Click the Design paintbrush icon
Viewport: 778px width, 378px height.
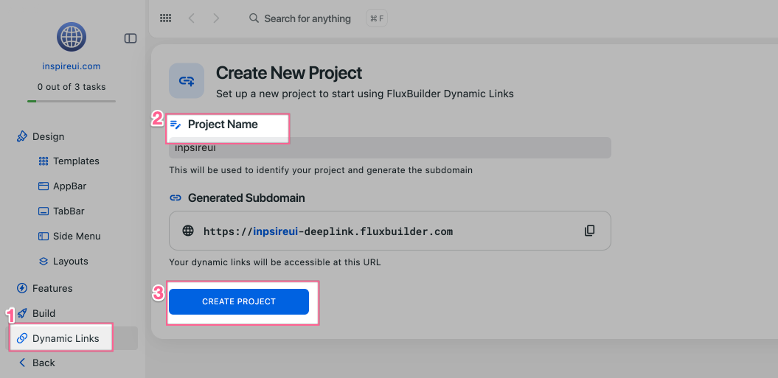coord(22,136)
